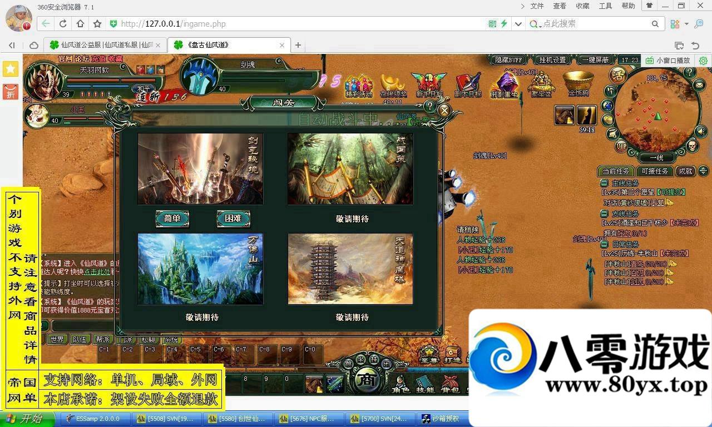Open the 精彩活动 events icon
712x427 pixels.
(x=359, y=86)
